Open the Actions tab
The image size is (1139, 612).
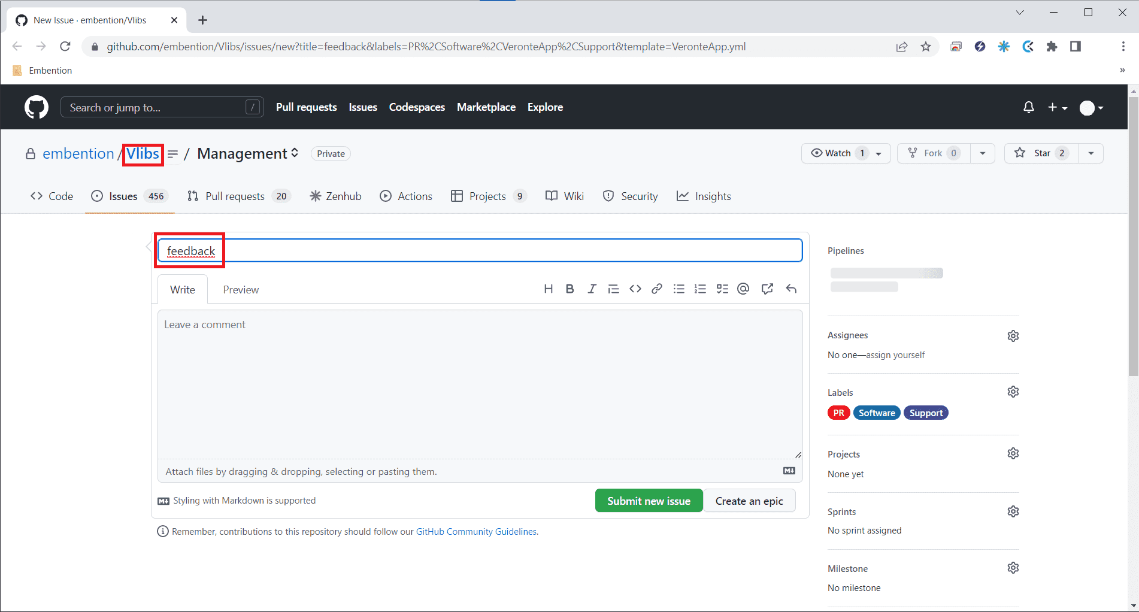tap(406, 196)
